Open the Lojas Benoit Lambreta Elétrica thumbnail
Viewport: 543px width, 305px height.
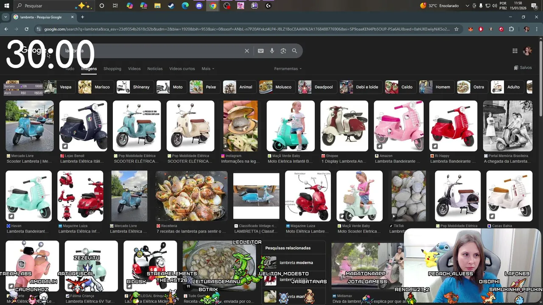point(83,126)
